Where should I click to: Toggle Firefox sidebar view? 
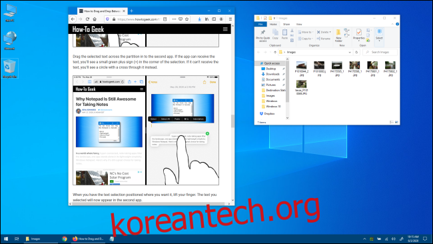(x=214, y=19)
